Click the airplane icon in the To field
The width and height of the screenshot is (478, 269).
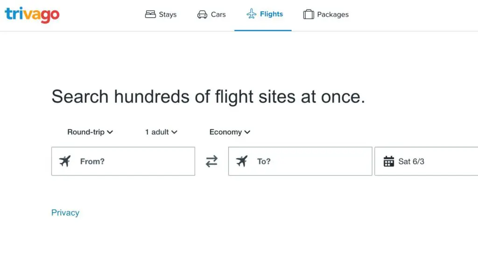point(242,161)
